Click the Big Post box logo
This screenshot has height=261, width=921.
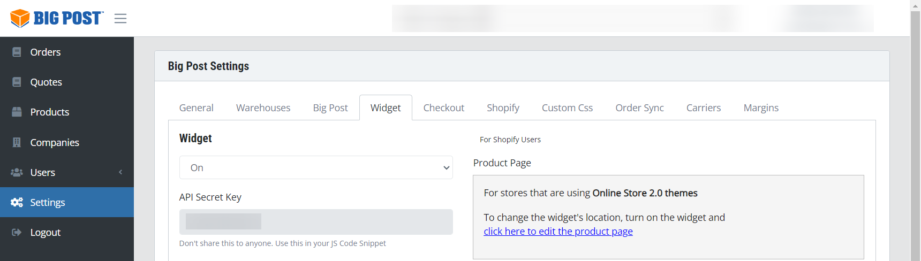click(20, 18)
